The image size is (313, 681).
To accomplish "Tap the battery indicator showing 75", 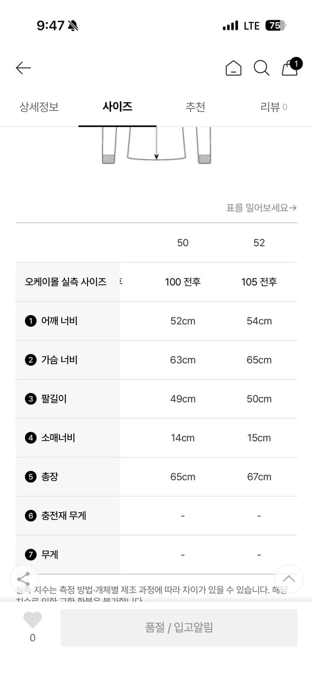I will tap(274, 25).
